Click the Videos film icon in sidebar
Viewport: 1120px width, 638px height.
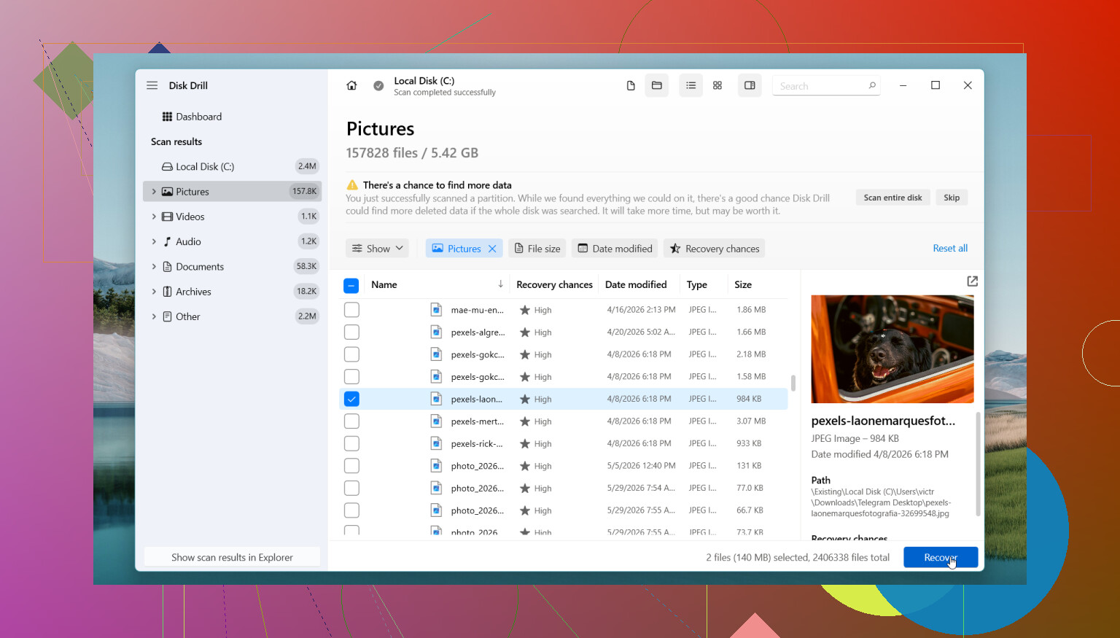click(x=167, y=217)
